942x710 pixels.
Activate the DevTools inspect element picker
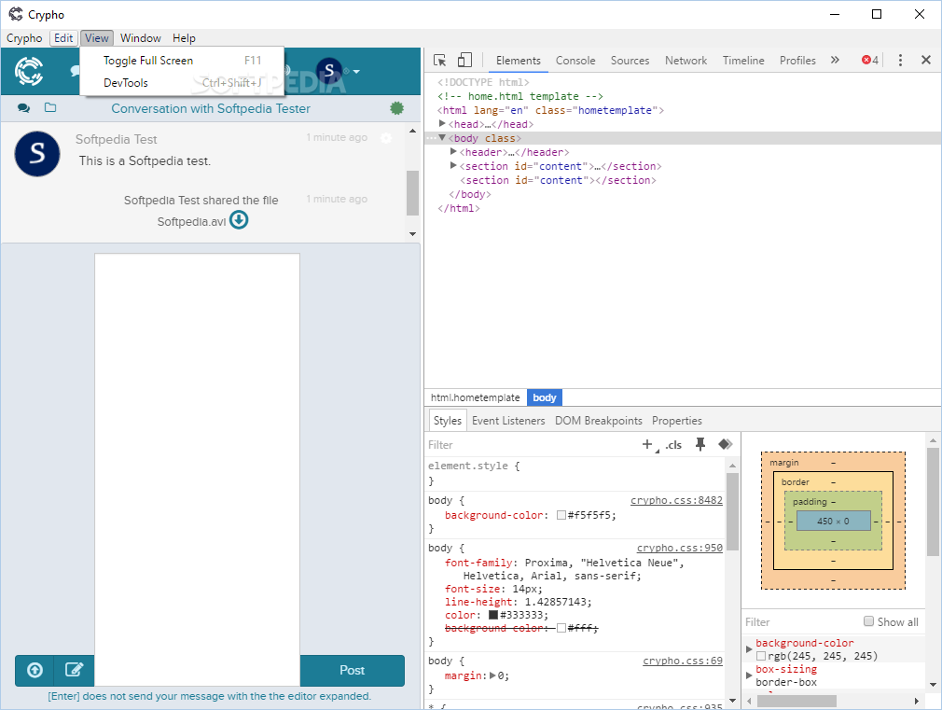(440, 60)
